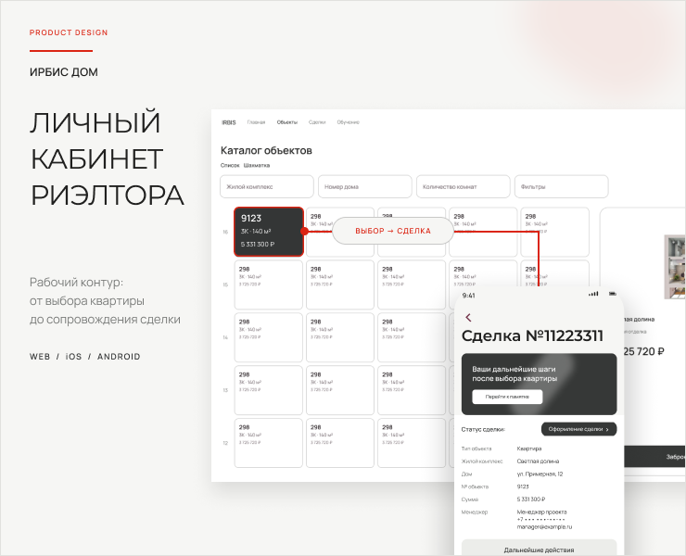Click the Ваши дальнейшие шаги banner text
686x556 pixels.
(514, 374)
